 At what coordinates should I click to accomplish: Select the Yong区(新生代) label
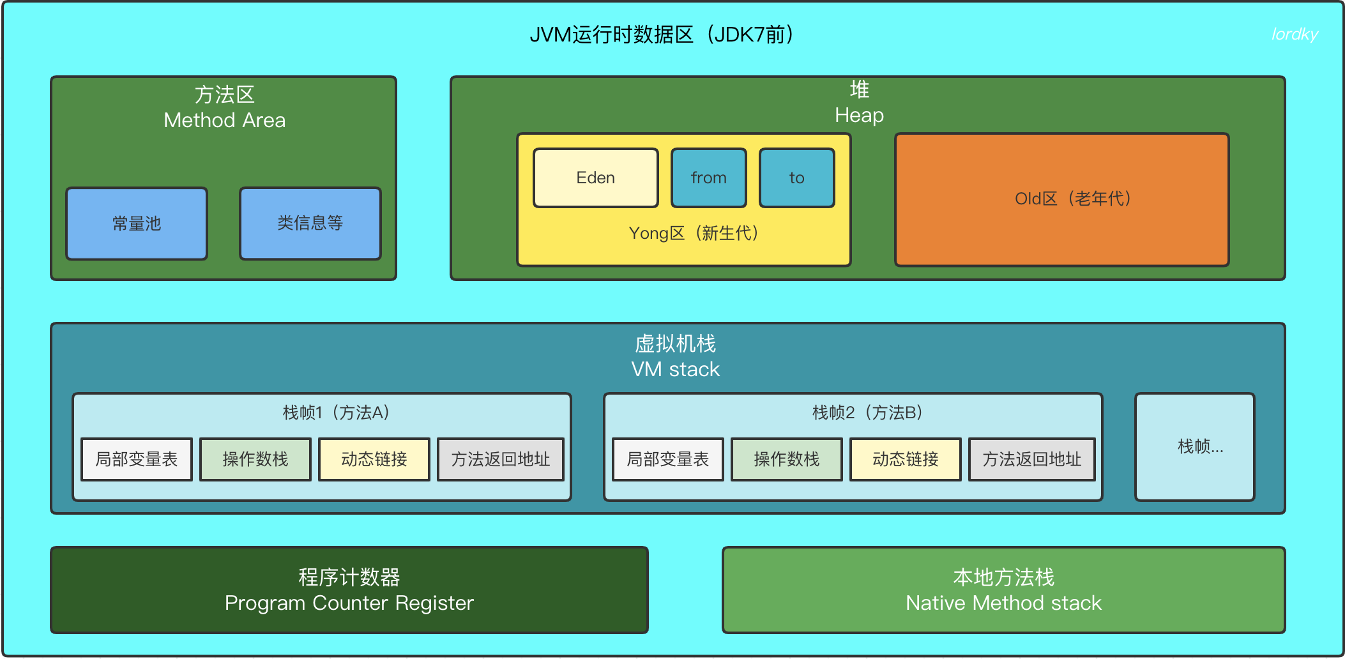tap(695, 233)
